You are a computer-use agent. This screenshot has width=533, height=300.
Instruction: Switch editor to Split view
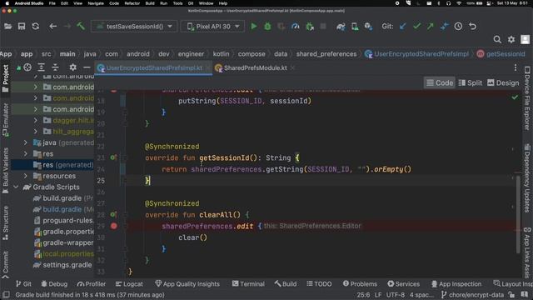(x=470, y=83)
